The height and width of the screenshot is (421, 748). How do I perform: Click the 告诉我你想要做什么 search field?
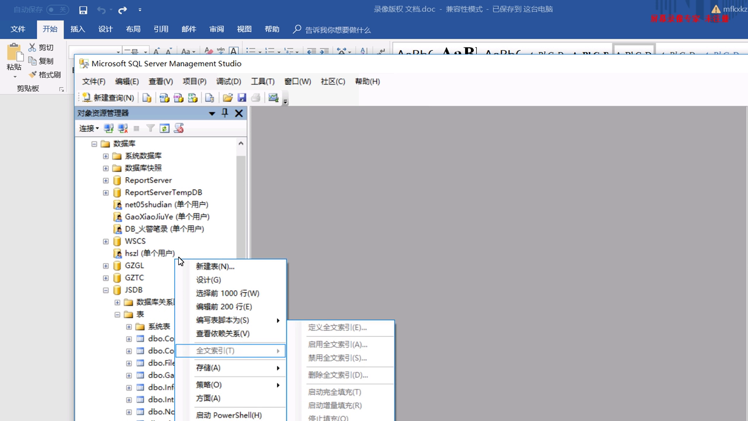click(337, 30)
